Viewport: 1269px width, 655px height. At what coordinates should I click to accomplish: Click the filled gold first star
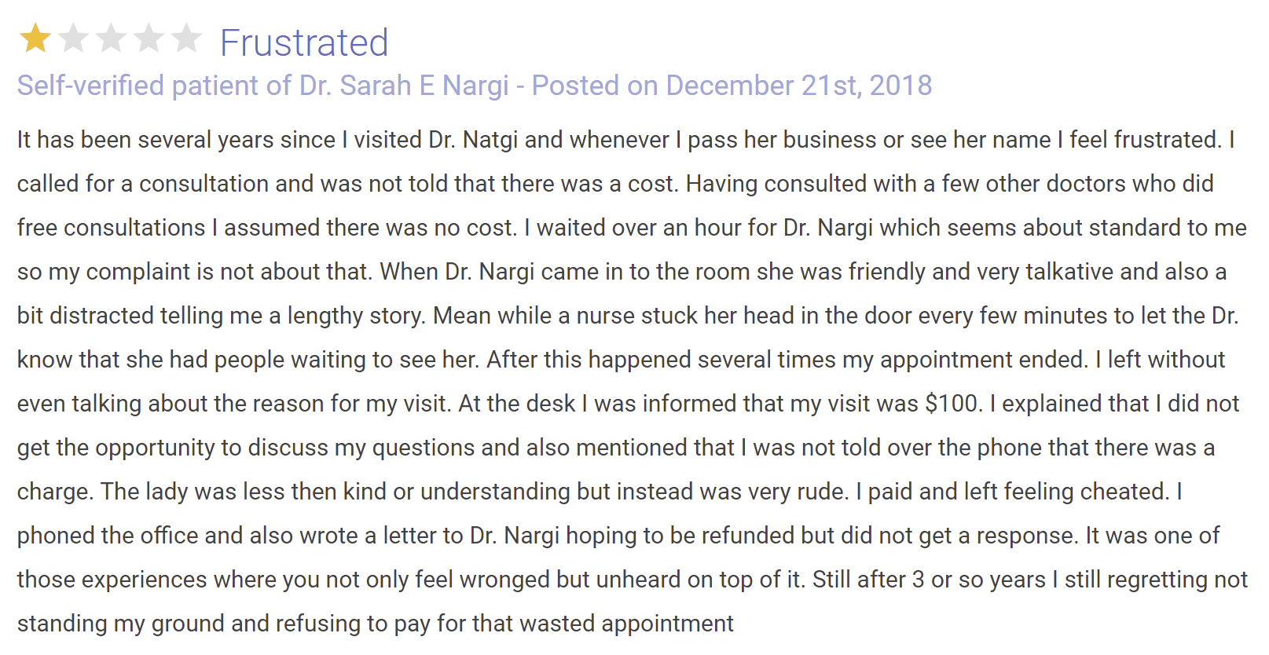click(x=35, y=38)
